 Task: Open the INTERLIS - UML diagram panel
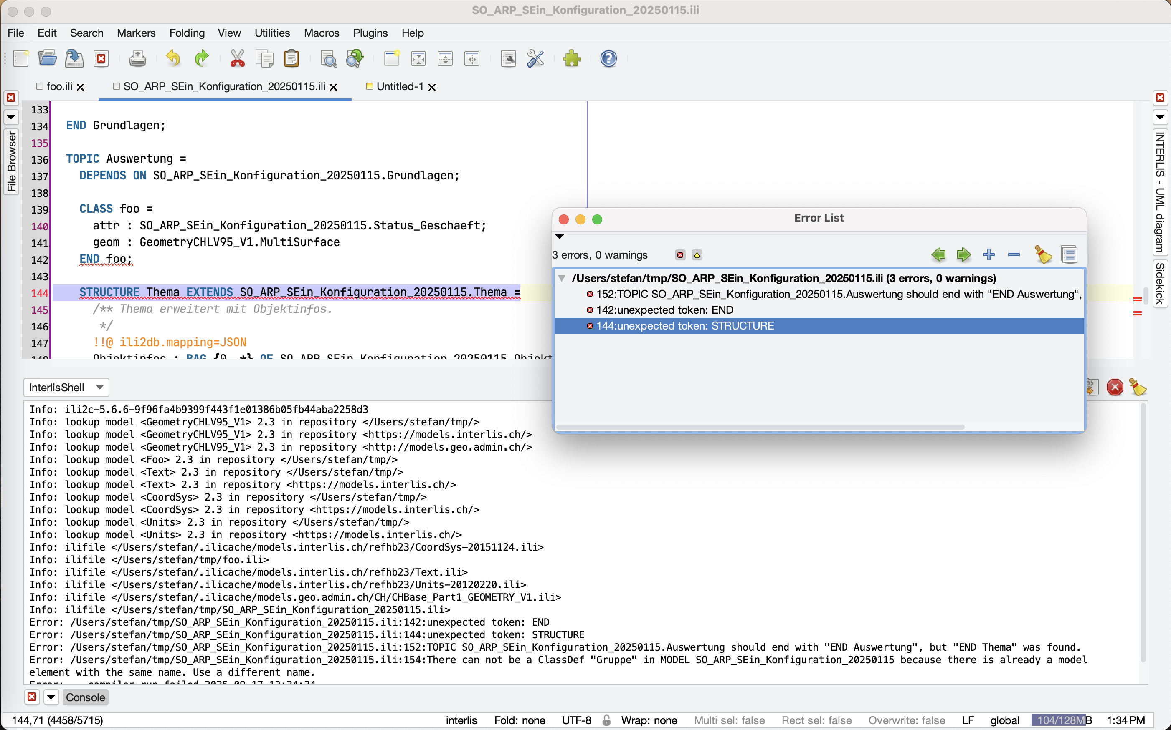[x=1160, y=192]
